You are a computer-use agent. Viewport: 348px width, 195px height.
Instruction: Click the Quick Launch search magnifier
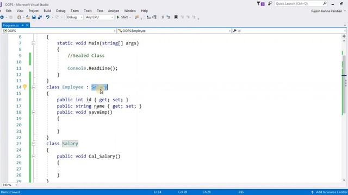(325, 4)
